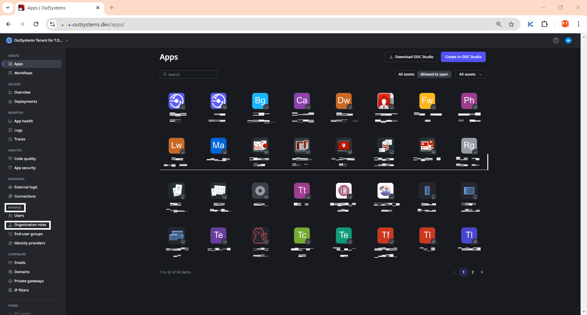Open the help question mark icon
The width and height of the screenshot is (587, 315).
coord(556,40)
